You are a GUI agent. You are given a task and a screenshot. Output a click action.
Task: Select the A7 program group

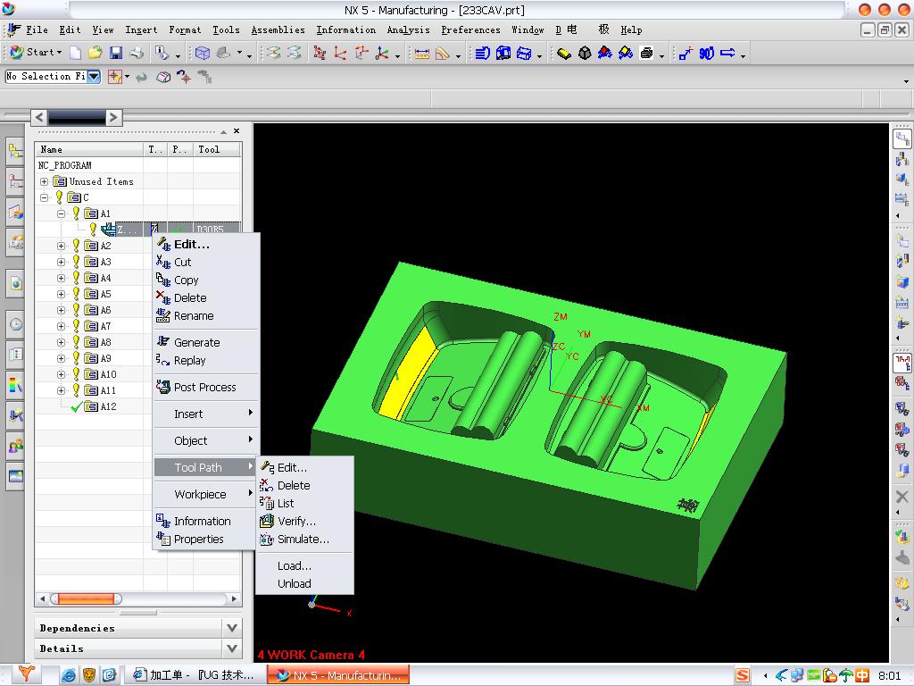pos(105,327)
